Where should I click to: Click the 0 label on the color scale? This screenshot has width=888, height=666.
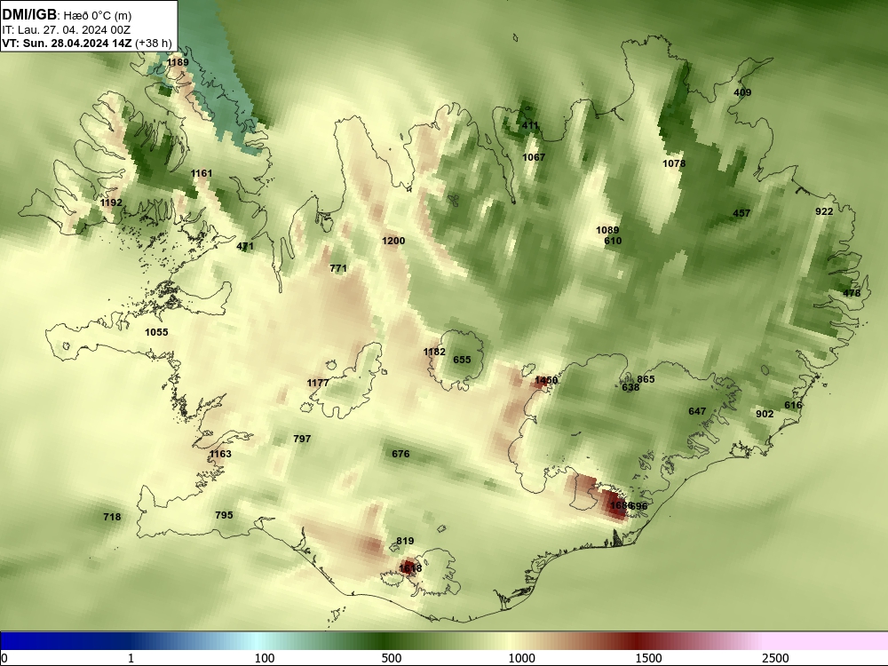(4, 658)
